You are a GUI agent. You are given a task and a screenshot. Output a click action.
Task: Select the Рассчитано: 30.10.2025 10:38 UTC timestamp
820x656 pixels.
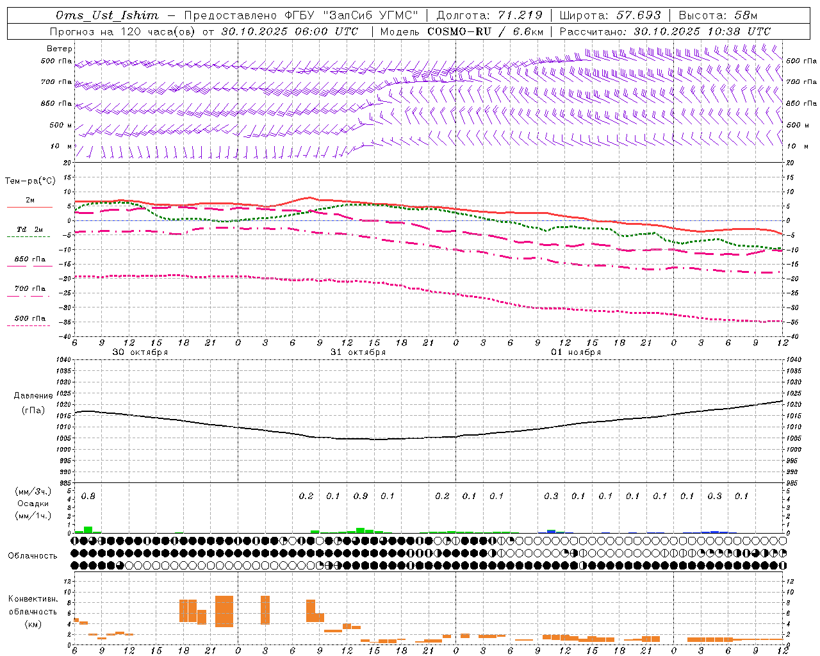point(665,31)
